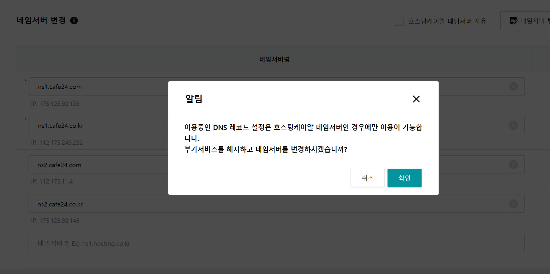550x274 pixels.
Task: Clear the ns1.cafe24.com entry using its X icon
Action: pyautogui.click(x=513, y=86)
